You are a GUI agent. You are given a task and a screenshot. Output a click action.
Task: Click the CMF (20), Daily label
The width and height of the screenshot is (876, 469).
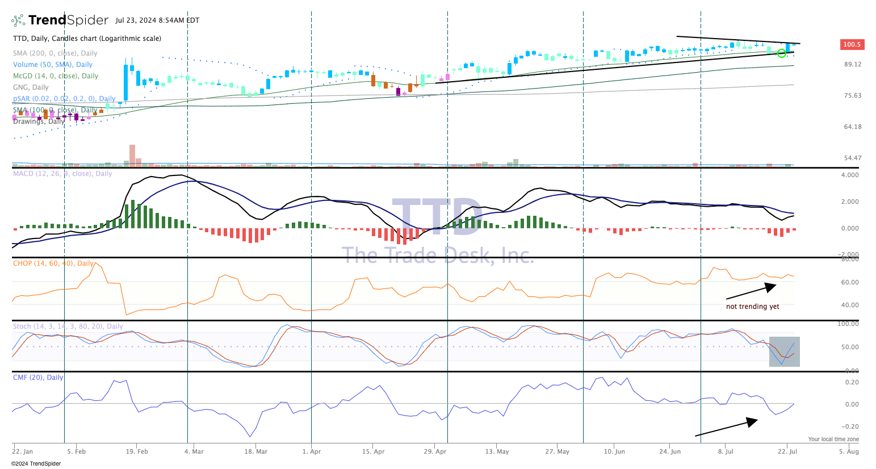coord(38,378)
